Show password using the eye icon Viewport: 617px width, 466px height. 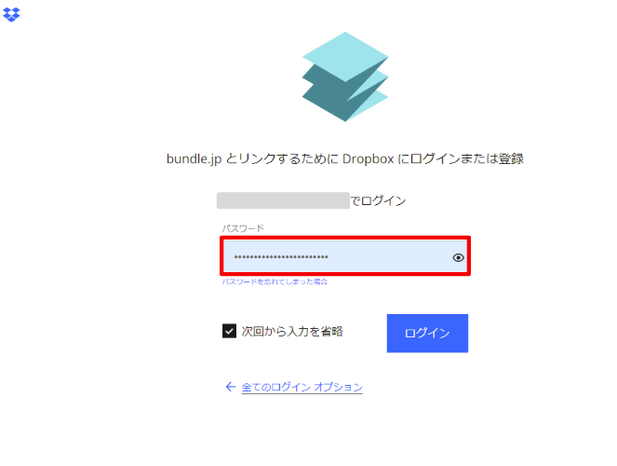[458, 257]
